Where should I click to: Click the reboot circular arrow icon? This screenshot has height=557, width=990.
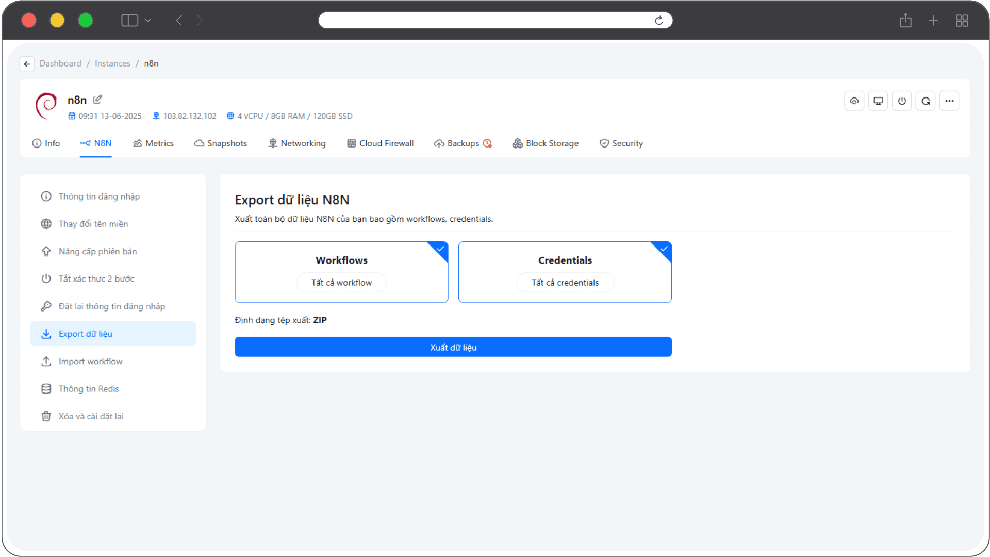tap(926, 101)
